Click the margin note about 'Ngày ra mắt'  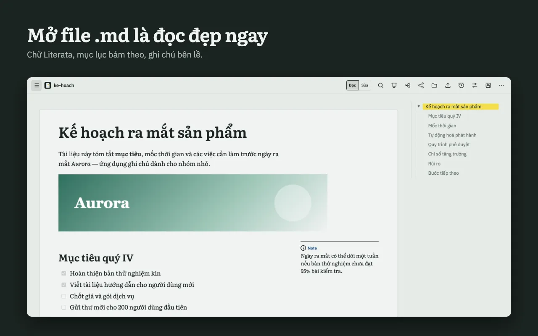(340, 263)
